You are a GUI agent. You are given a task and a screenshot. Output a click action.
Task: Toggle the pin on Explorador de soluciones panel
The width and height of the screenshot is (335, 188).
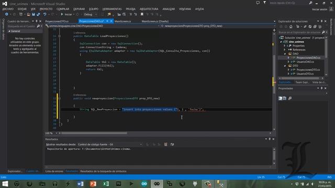click(322, 21)
